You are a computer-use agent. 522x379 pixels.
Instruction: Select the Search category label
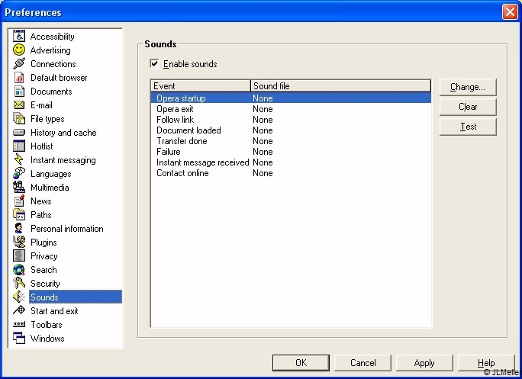(43, 269)
